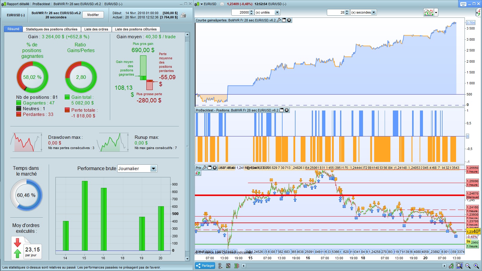482x271 pixels.
Task: Decrease the 20000 units stepper
Action: [x=252, y=14]
